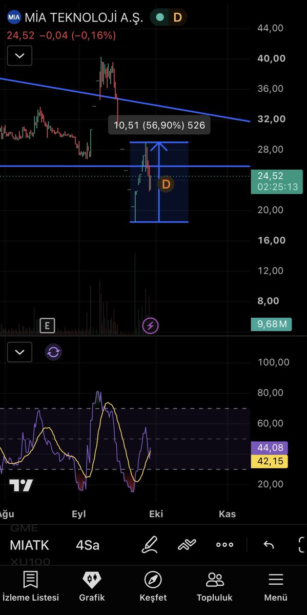Open the MIATK symbol search

tap(30, 545)
